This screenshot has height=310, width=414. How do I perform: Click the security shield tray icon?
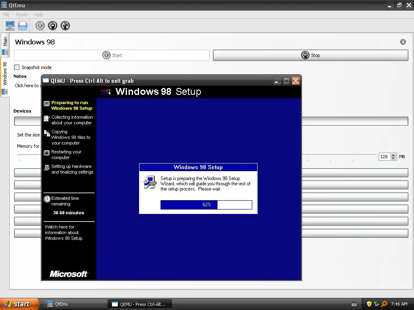point(369,304)
